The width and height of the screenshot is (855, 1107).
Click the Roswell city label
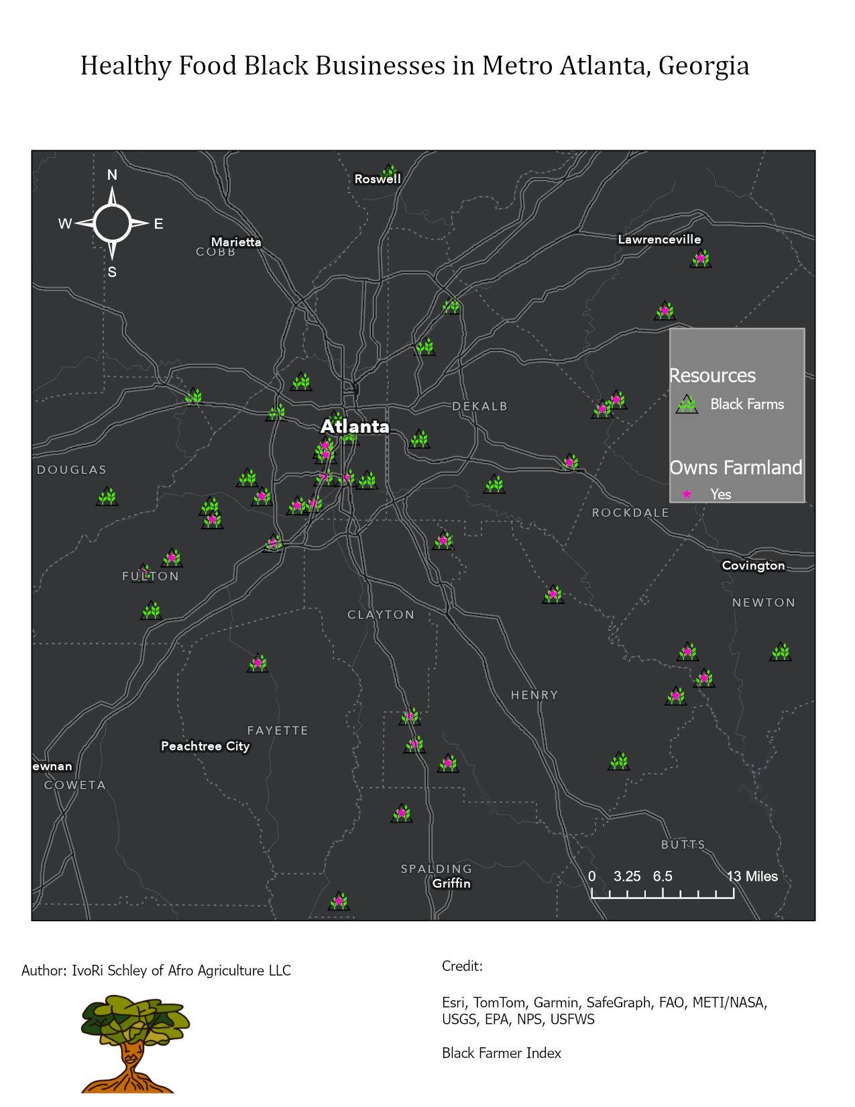pos(378,179)
